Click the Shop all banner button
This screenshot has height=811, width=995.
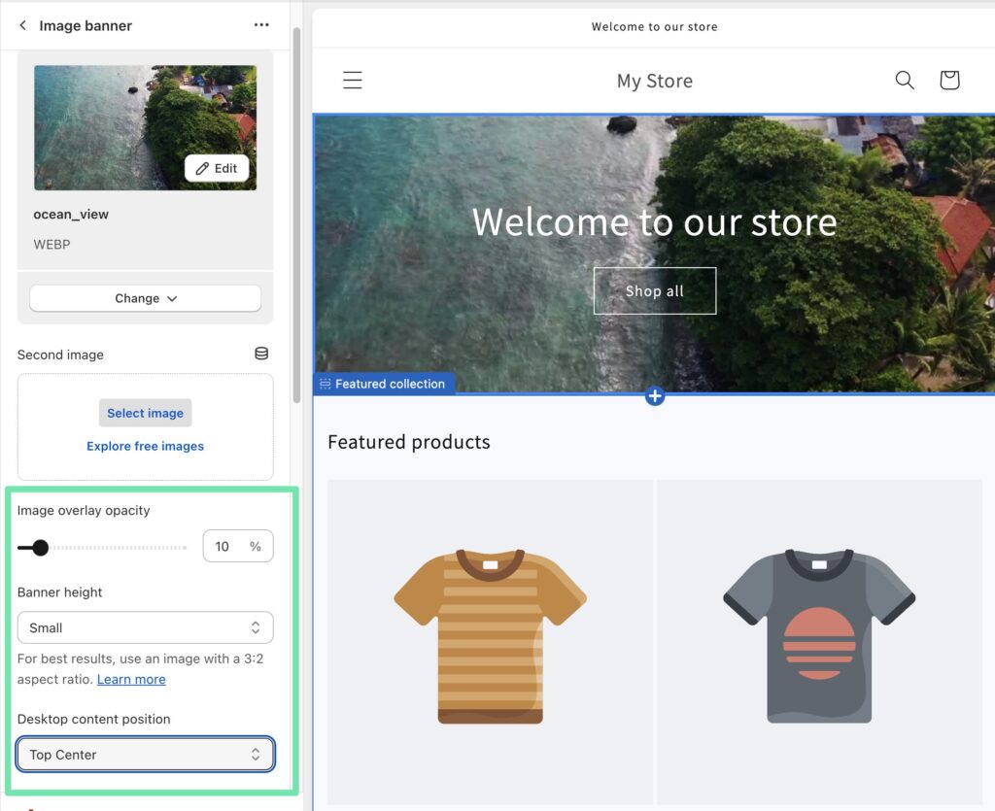655,291
